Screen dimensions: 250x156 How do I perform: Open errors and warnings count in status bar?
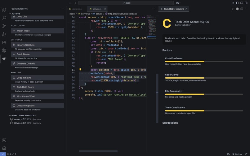click(12, 154)
